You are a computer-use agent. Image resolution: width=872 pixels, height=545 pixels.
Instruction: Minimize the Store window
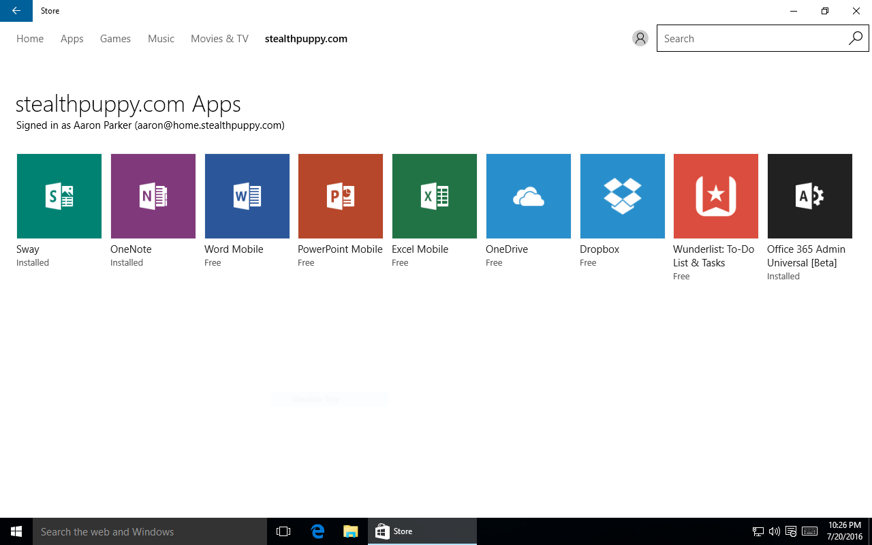coord(794,11)
